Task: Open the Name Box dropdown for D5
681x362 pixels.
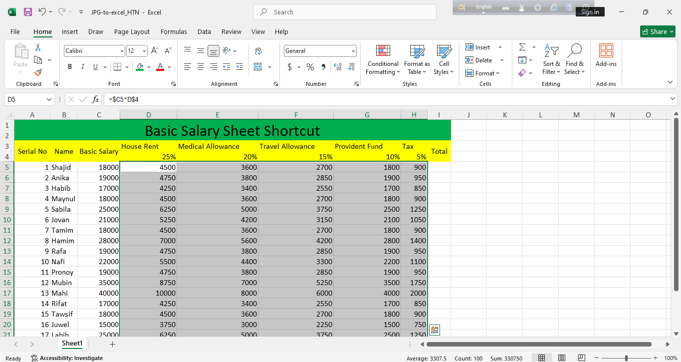Action: (49, 99)
